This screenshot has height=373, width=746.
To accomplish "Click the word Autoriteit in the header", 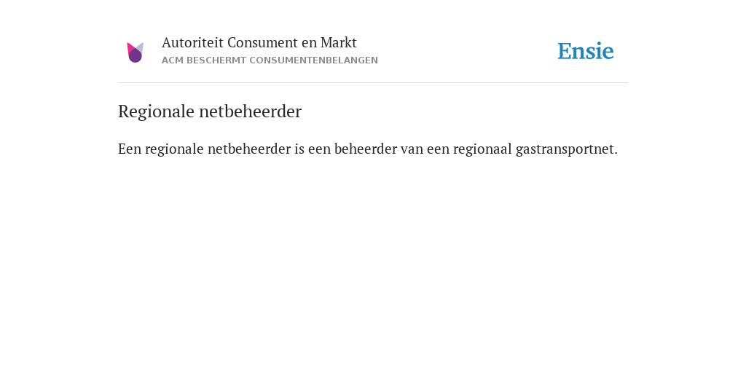I will pos(192,42).
